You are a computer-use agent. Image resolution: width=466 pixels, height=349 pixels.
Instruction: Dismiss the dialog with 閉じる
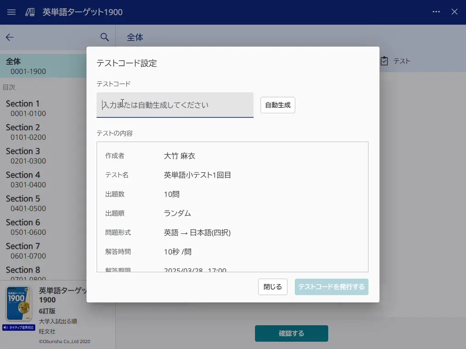click(x=272, y=287)
